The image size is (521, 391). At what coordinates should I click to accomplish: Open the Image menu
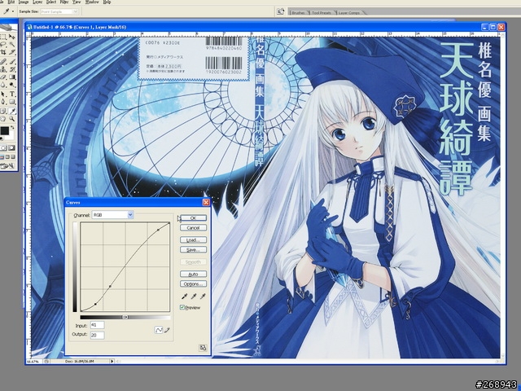tap(24, 2)
